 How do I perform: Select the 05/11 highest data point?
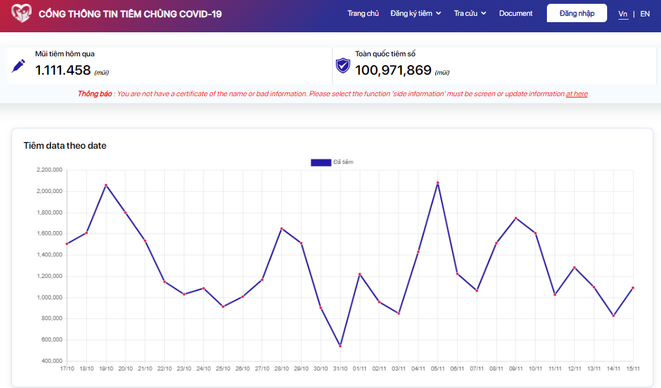coord(437,183)
